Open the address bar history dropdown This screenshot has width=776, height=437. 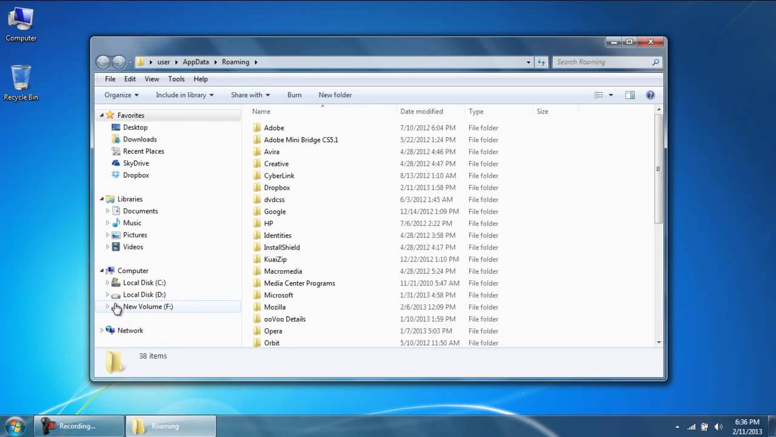[x=529, y=62]
